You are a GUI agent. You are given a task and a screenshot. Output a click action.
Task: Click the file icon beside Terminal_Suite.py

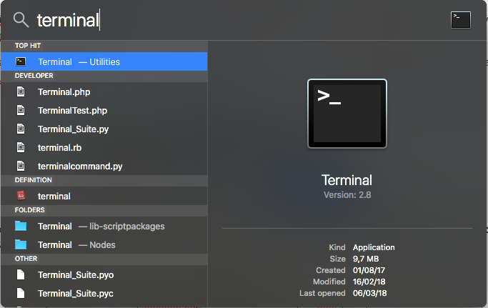[x=21, y=129]
